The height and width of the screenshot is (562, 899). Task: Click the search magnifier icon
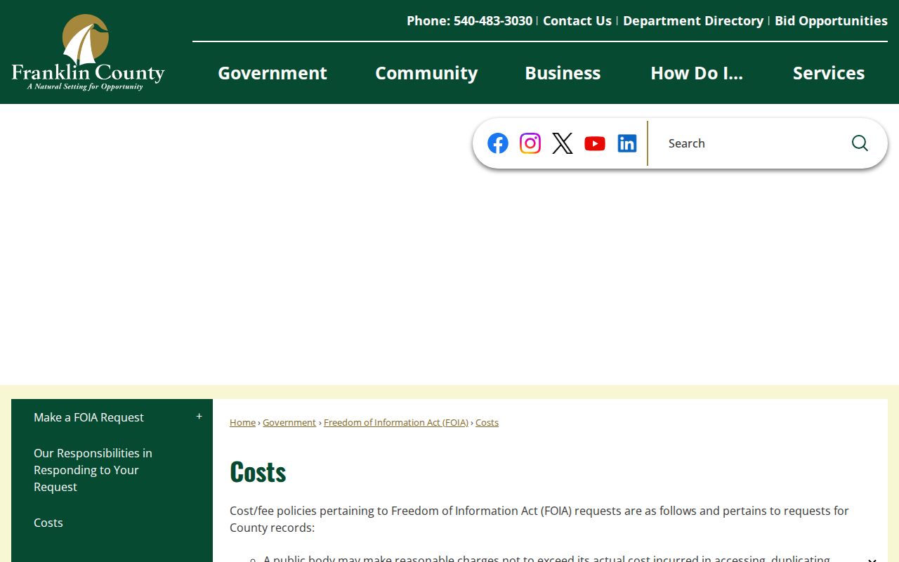tap(860, 143)
